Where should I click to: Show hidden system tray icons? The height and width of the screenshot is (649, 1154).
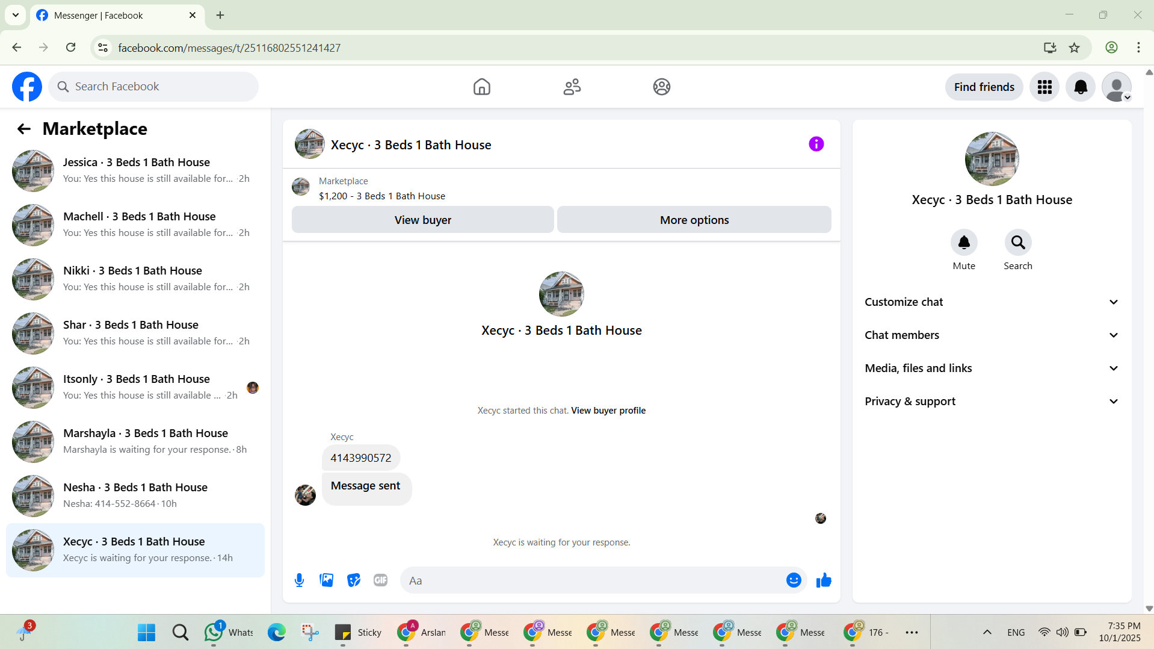[987, 632]
